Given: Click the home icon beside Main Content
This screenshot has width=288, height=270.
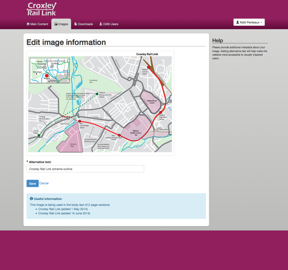Looking at the screenshot, I should coord(28,24).
